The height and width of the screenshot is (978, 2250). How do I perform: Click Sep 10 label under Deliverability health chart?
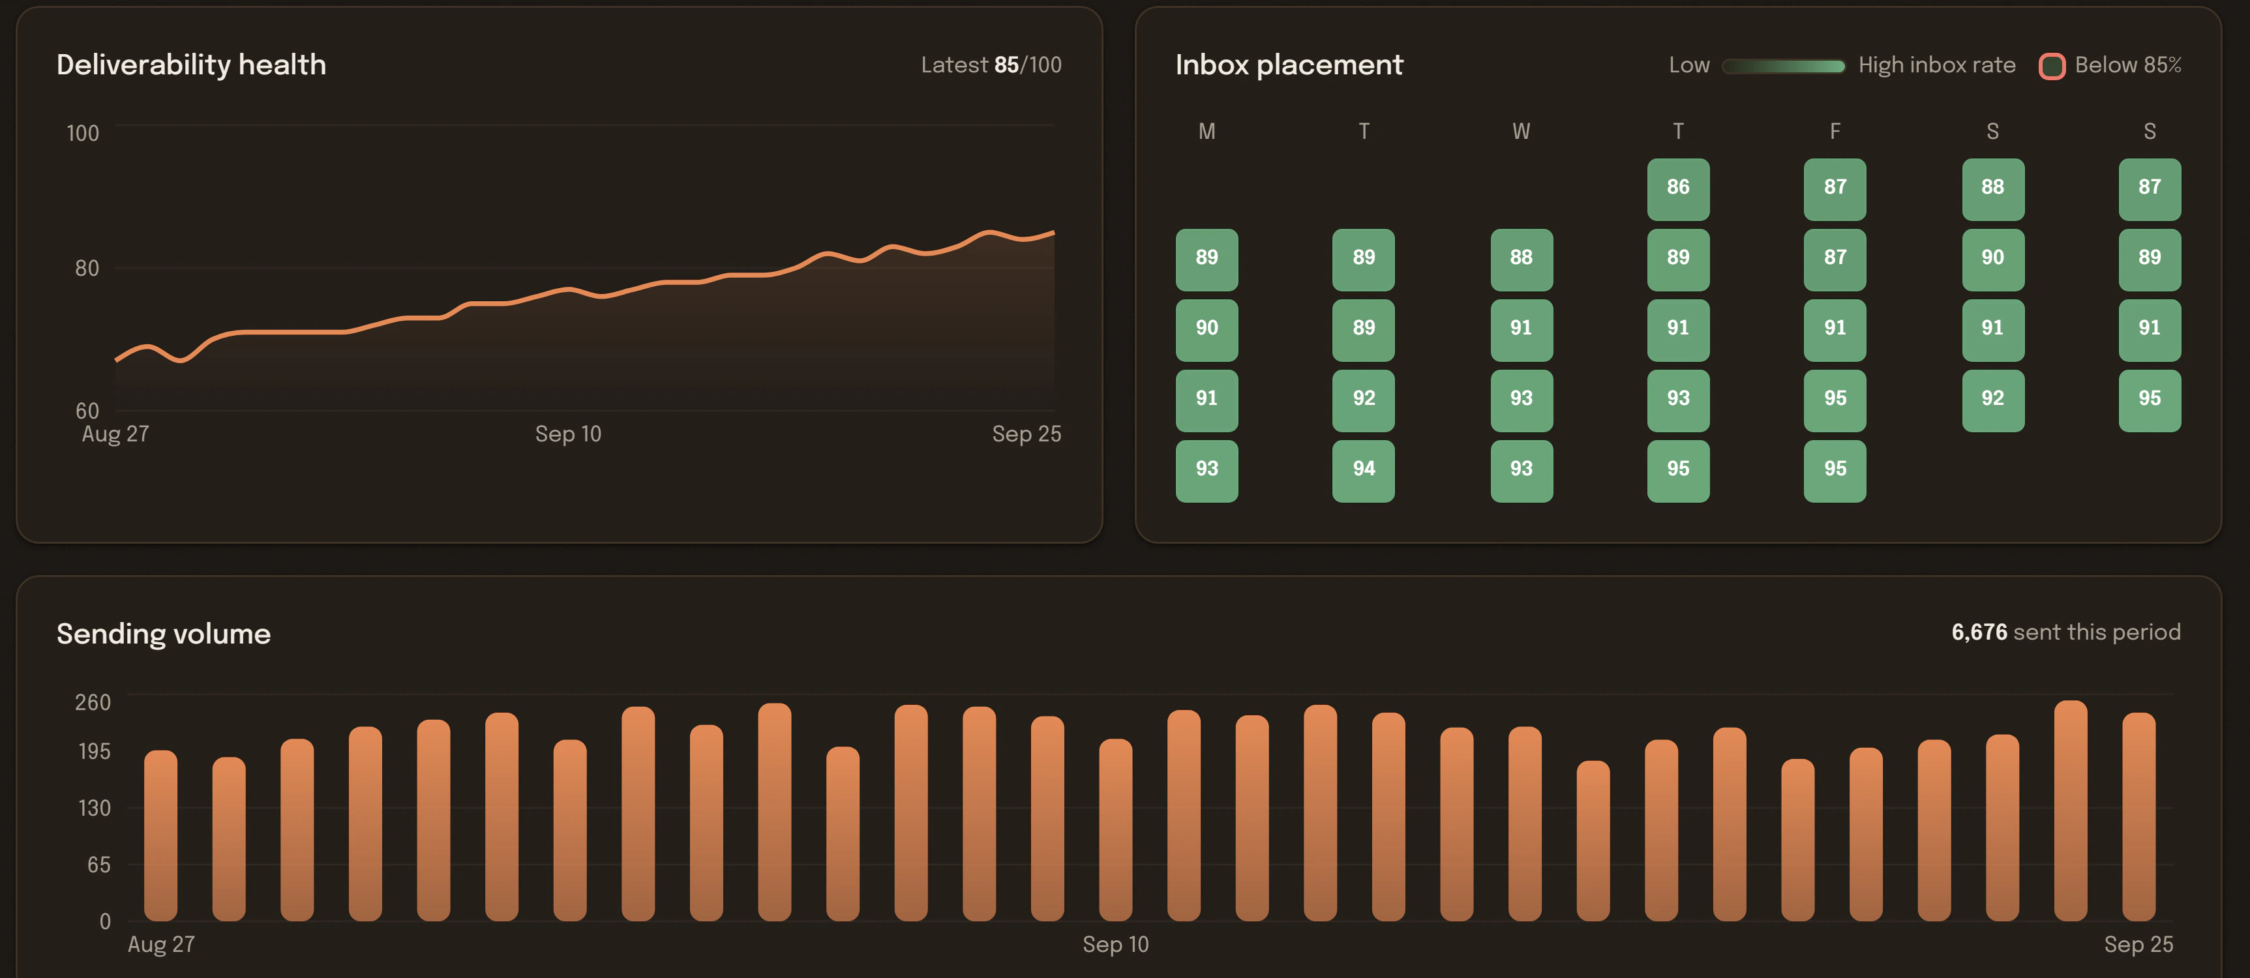click(x=568, y=434)
